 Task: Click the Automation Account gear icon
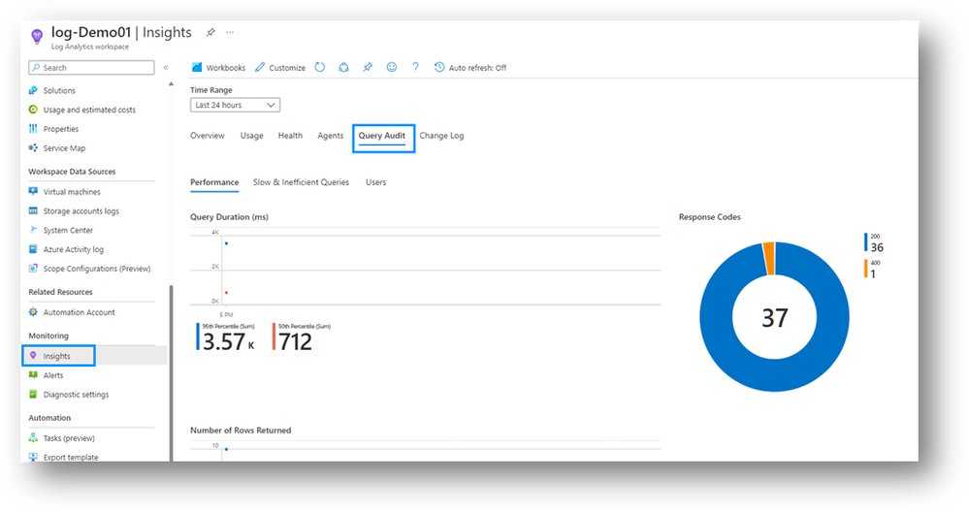click(x=33, y=312)
